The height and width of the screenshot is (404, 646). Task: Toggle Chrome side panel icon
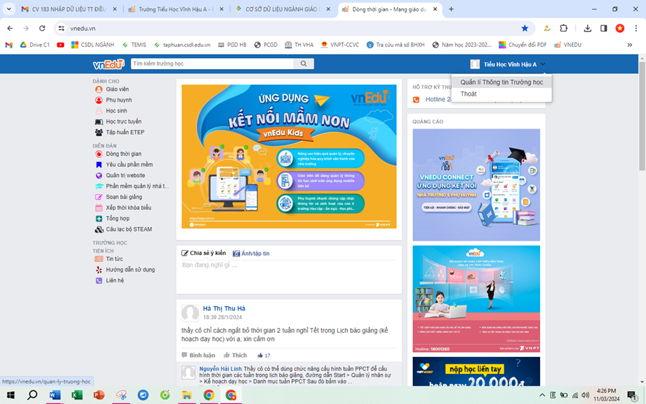604,28
